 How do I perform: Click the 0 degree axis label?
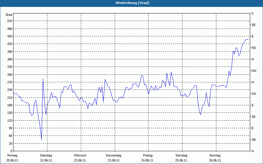[x=11, y=151]
